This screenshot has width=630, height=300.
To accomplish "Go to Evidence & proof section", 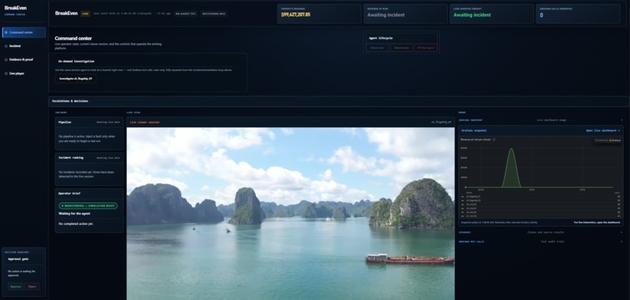I will point(23,59).
